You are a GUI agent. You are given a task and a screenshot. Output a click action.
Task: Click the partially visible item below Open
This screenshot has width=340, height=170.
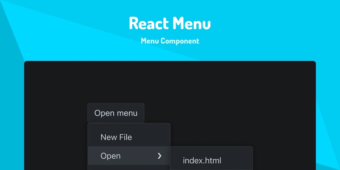click(x=127, y=168)
